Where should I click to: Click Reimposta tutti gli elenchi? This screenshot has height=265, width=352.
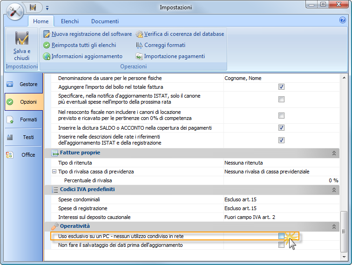click(x=84, y=45)
